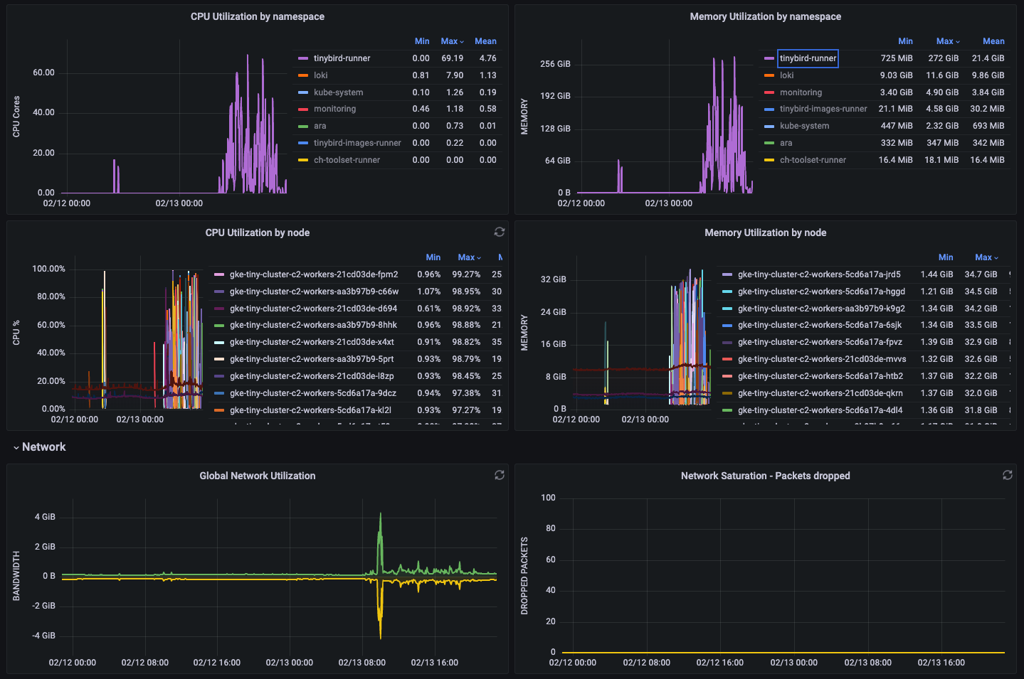
Task: Sort CPU Utilization by namespace by Max
Action: pos(451,41)
